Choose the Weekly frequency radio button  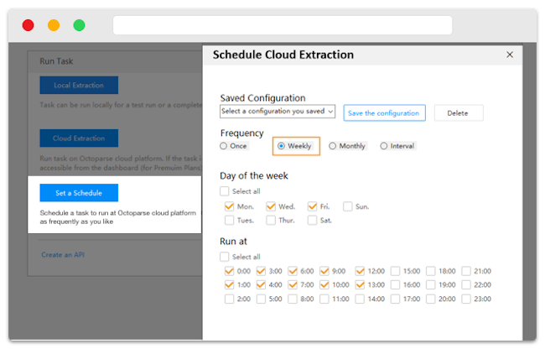282,146
